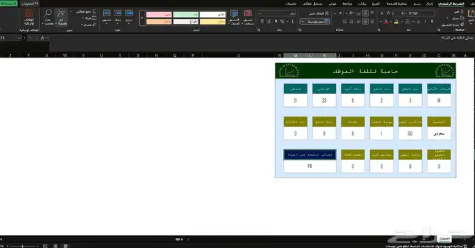Open the Page Layout ribbon tab

point(396,3)
